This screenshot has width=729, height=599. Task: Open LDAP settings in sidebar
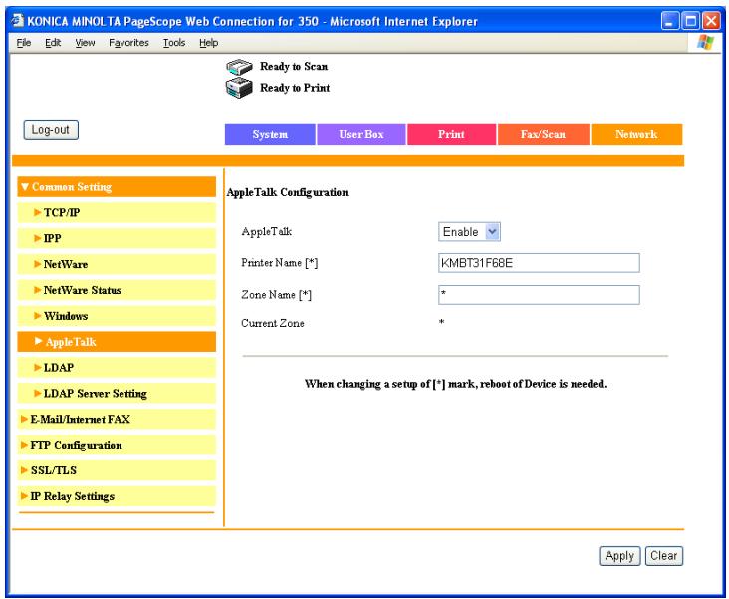pos(117,367)
